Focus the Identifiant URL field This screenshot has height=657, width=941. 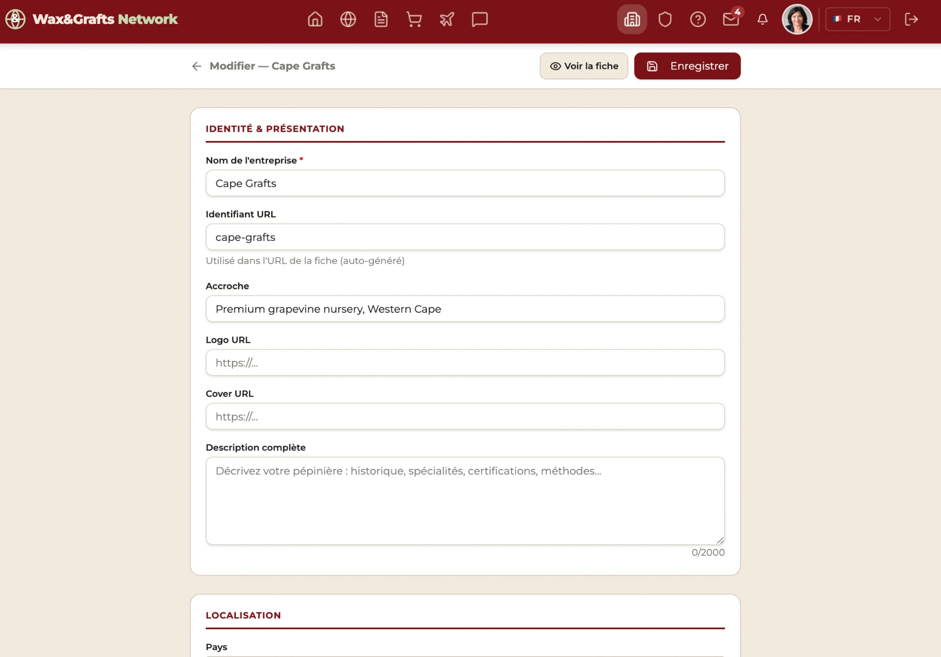coord(465,237)
